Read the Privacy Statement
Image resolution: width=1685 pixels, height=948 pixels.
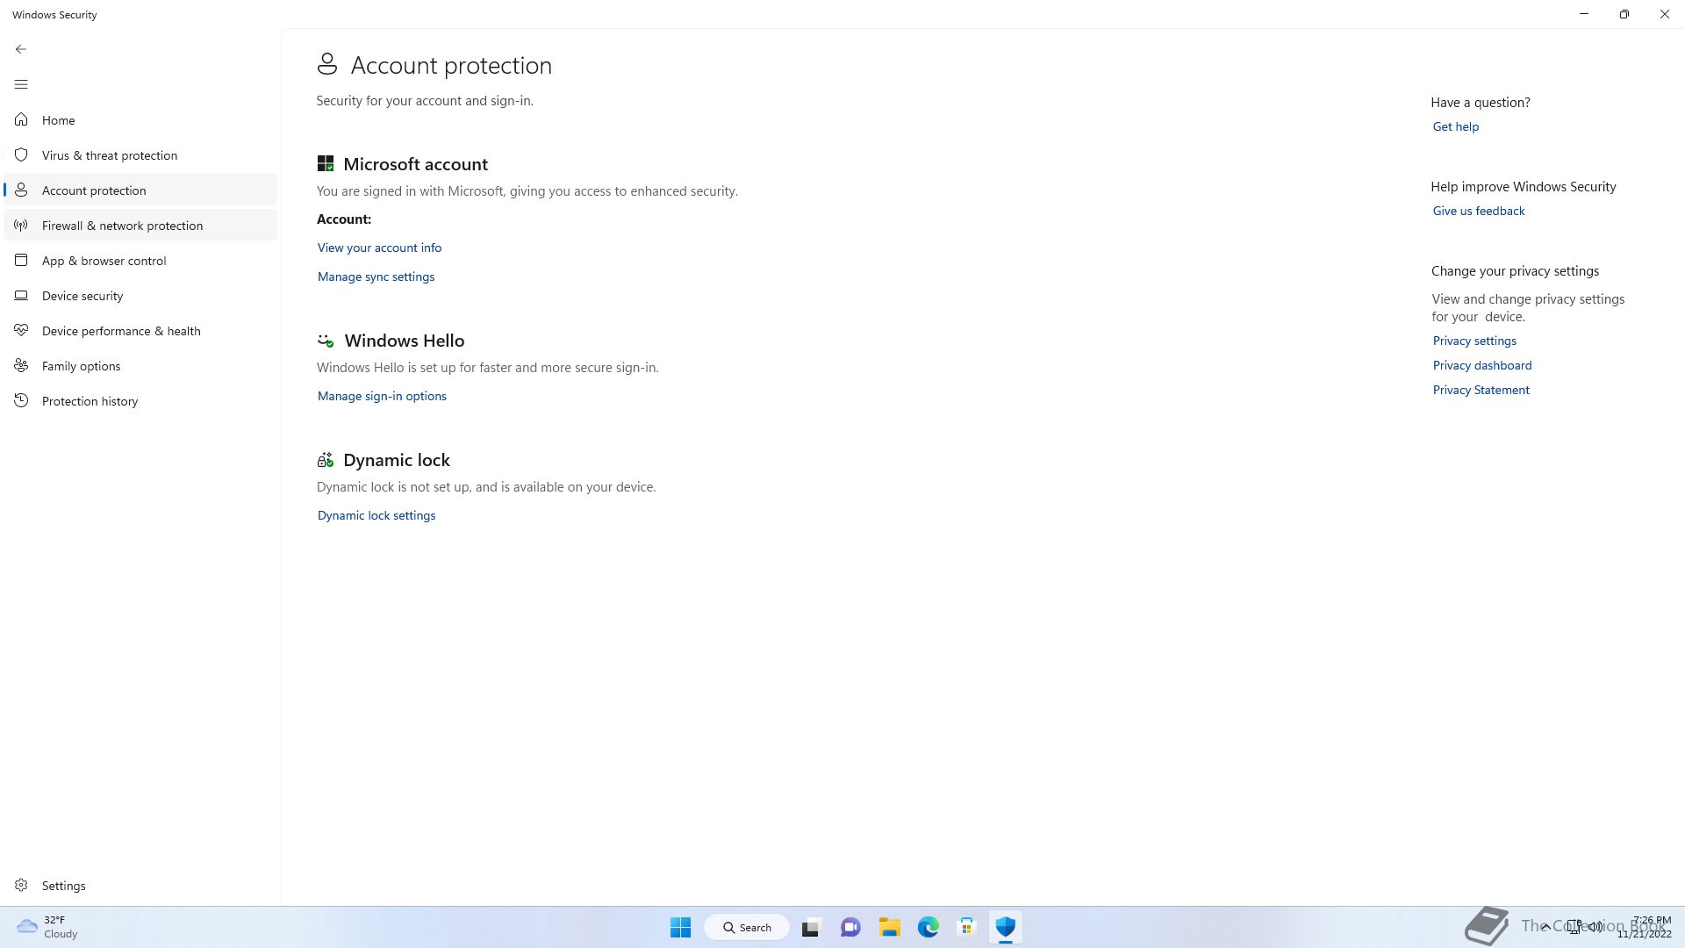tap(1481, 390)
